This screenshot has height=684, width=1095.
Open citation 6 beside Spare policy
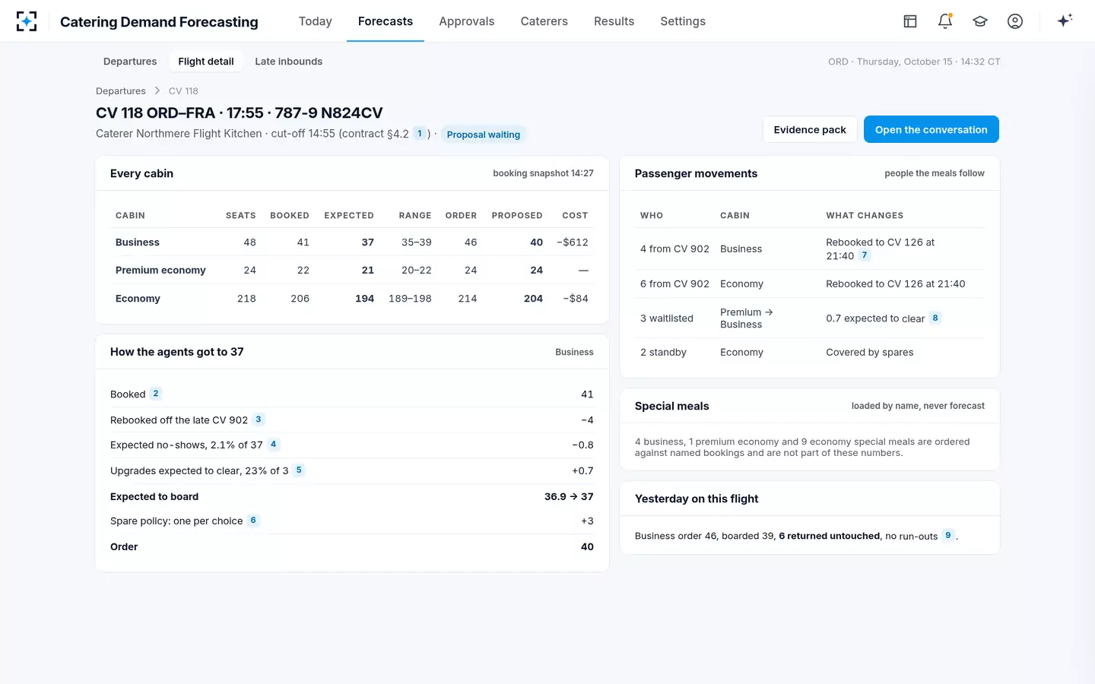pyautogui.click(x=253, y=521)
